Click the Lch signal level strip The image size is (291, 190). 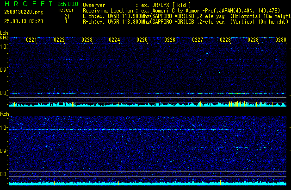[x=148, y=104]
